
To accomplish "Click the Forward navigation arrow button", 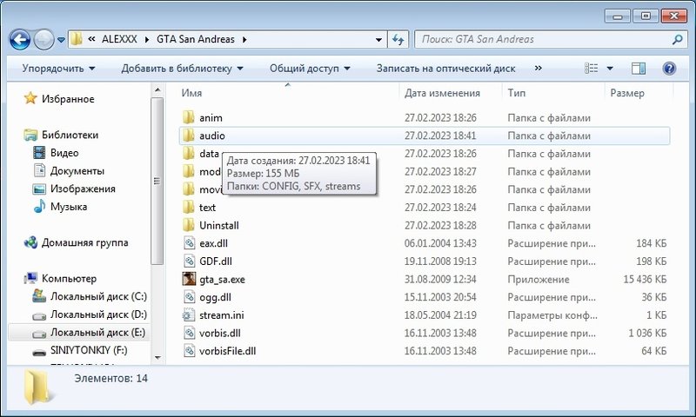I will coord(43,40).
